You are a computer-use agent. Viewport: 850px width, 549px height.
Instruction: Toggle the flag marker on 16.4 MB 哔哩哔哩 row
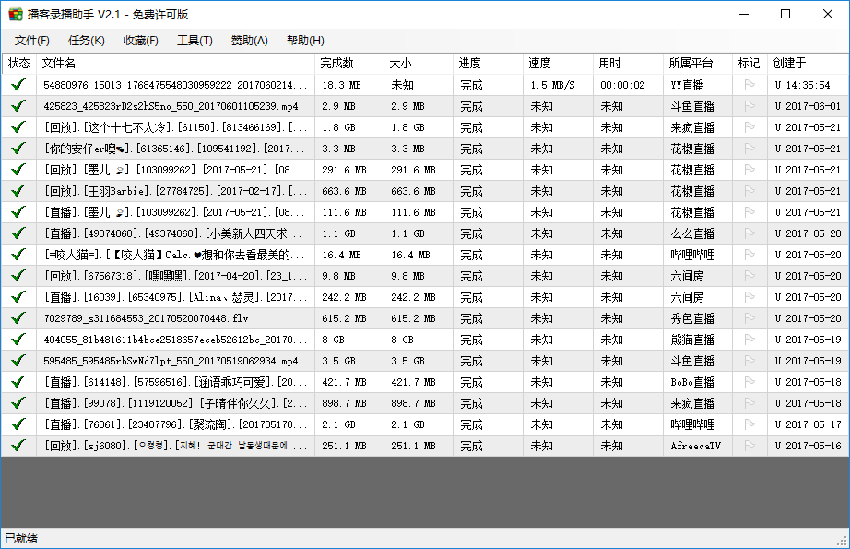750,255
